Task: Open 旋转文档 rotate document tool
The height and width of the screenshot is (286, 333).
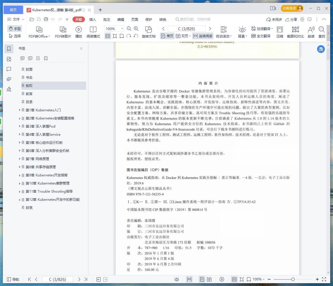Action: pos(149,32)
